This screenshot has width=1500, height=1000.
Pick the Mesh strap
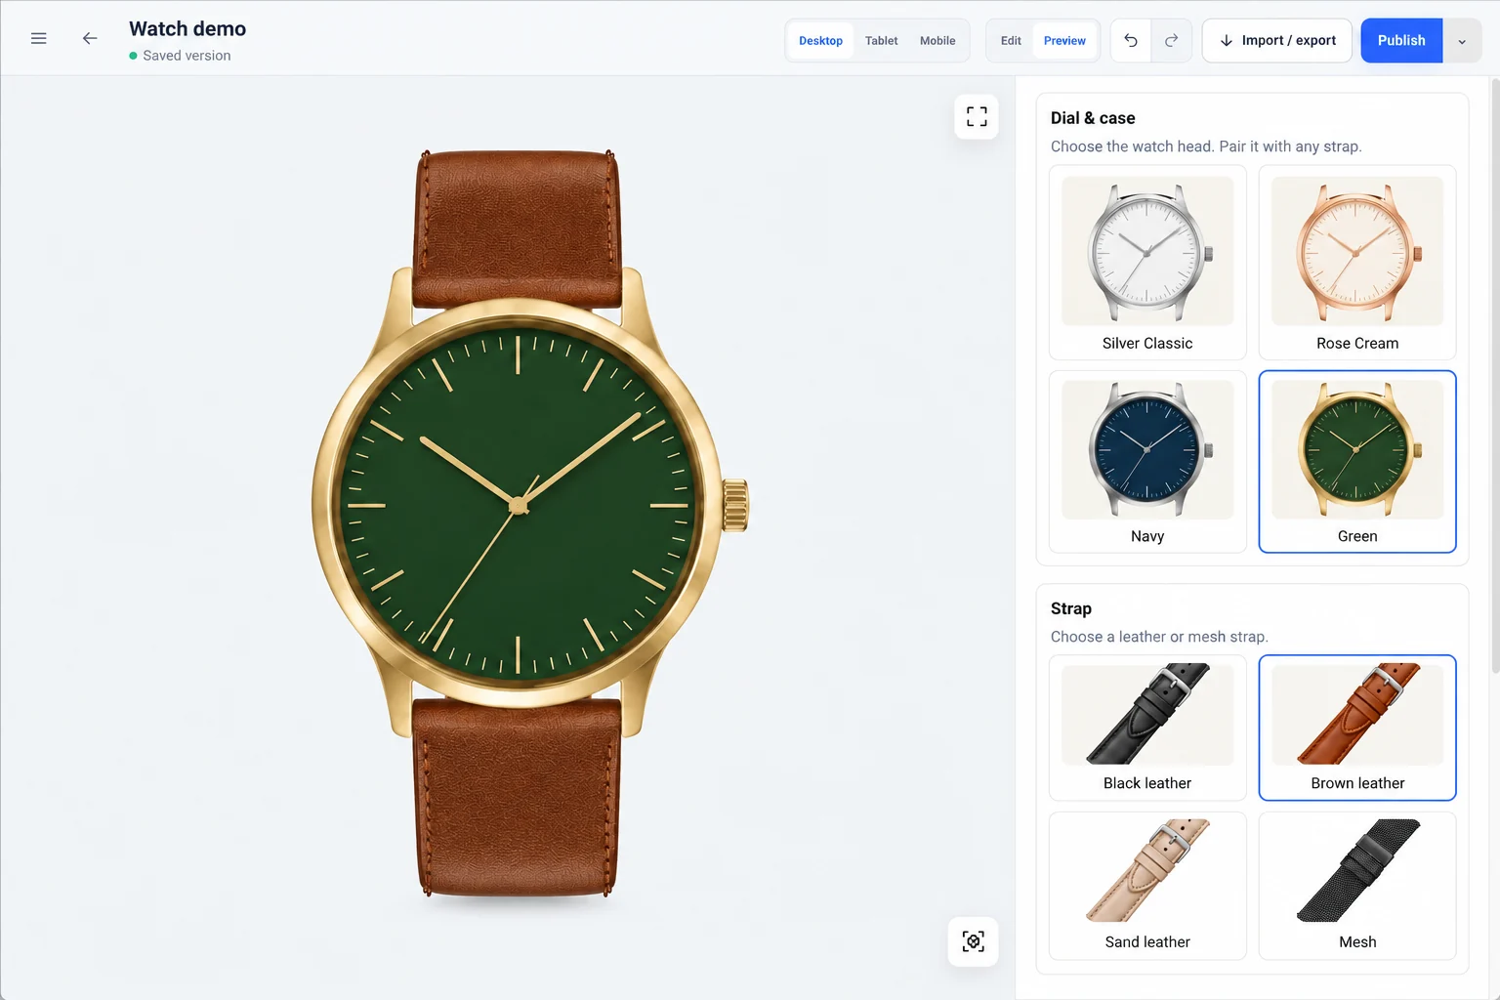(x=1357, y=886)
